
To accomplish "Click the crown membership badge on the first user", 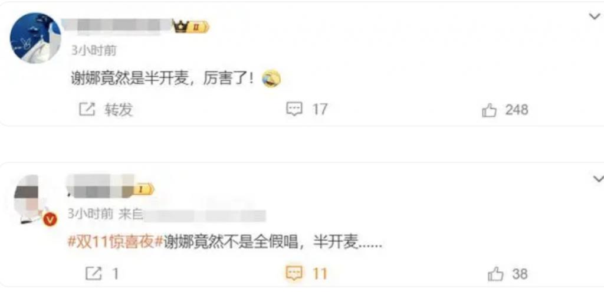I will point(191,27).
